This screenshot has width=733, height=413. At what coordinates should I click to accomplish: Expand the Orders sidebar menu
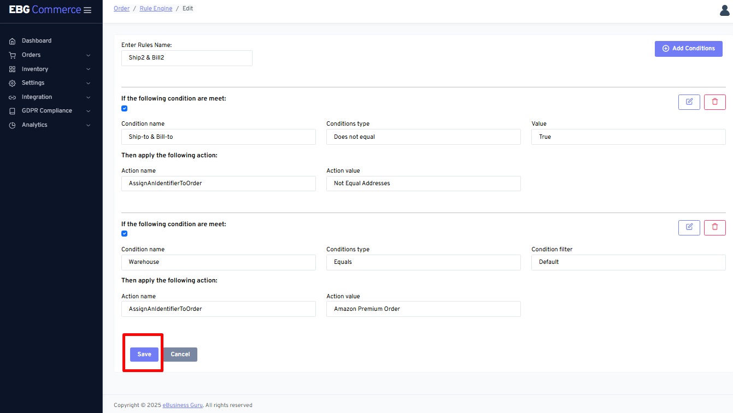pos(31,55)
